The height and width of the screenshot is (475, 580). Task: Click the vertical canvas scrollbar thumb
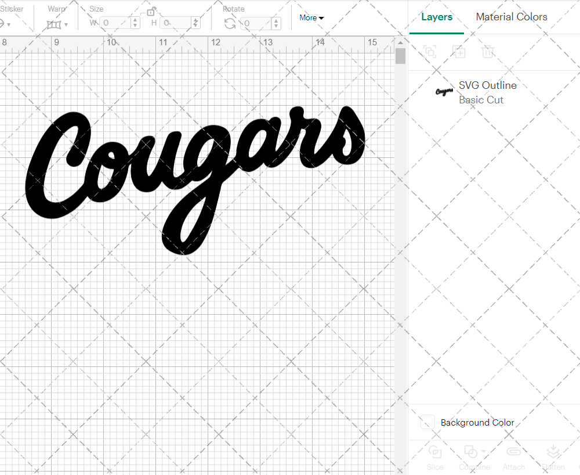click(400, 56)
